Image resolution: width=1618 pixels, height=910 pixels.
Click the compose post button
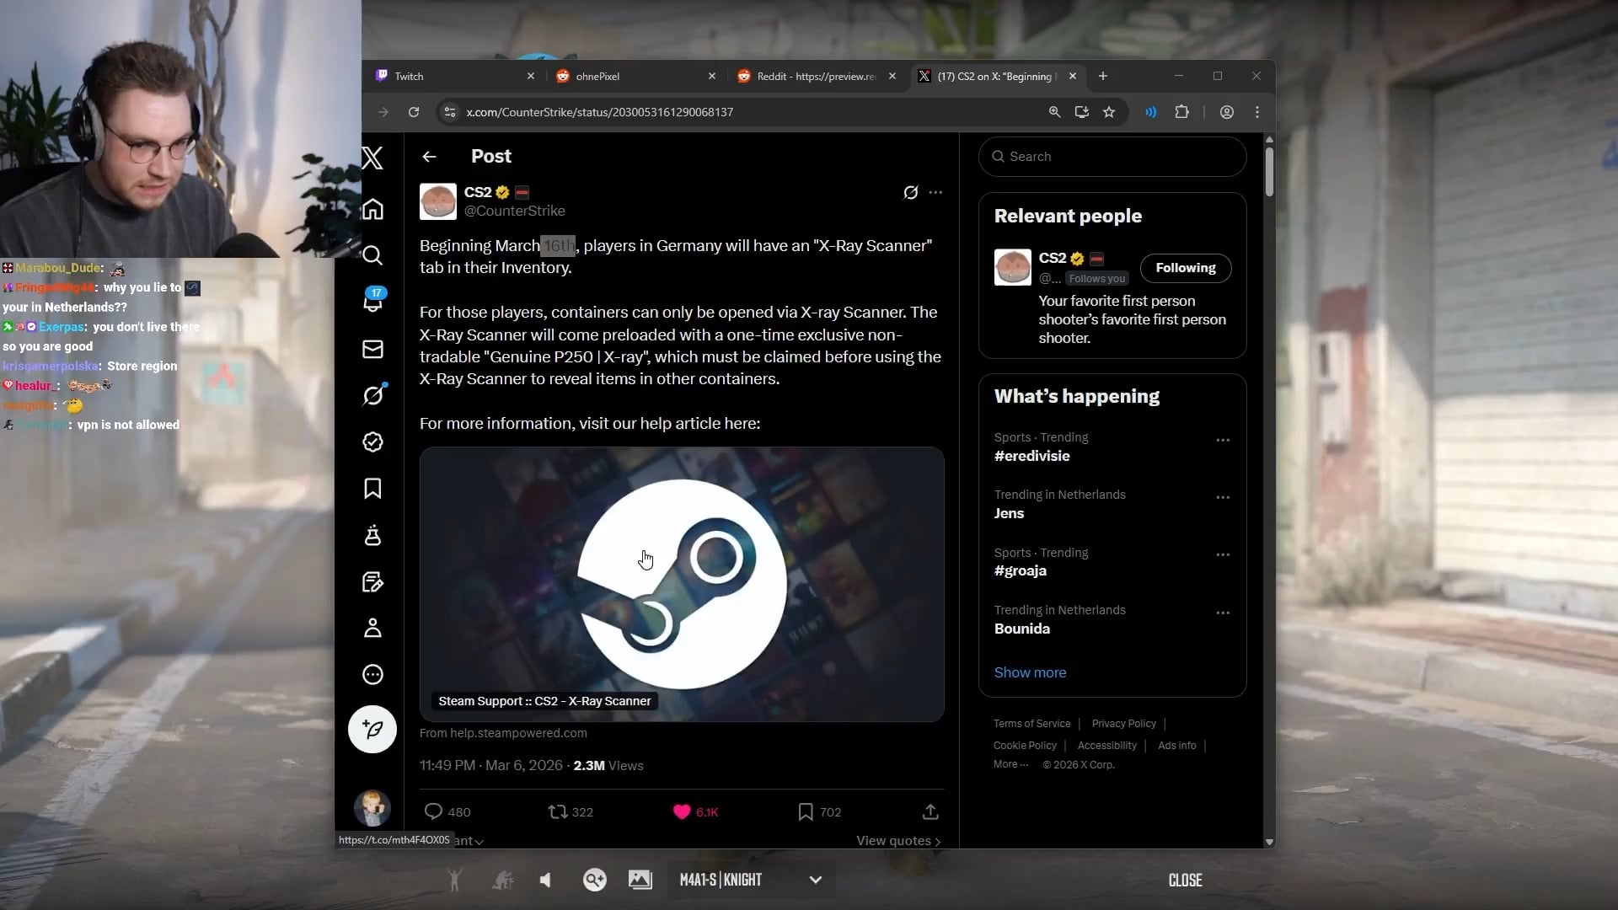coord(372,730)
